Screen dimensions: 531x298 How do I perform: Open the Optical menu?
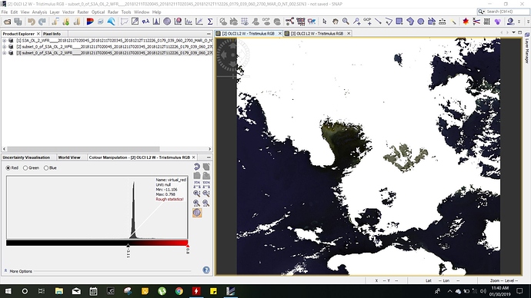98,12
